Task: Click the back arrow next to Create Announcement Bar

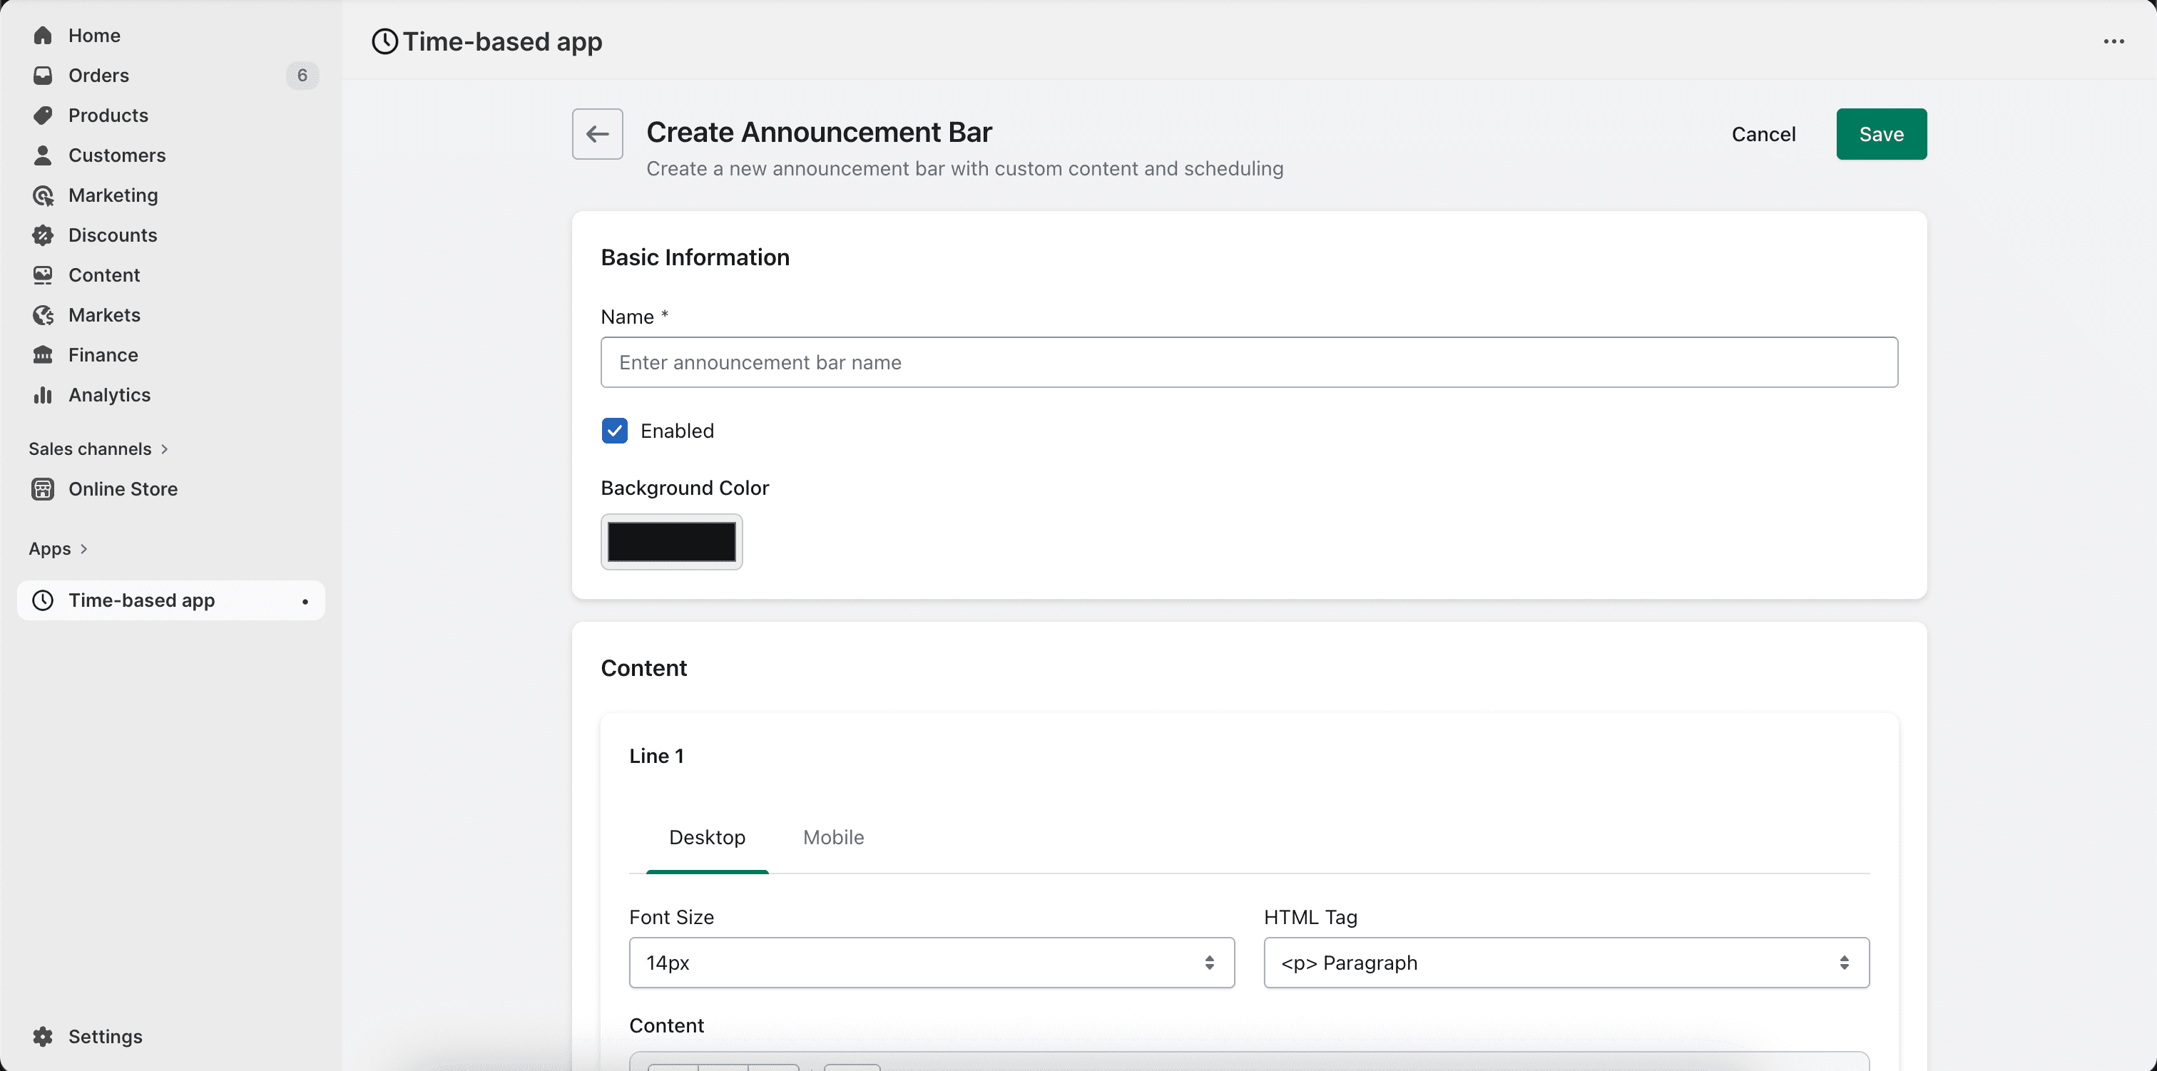Action: (597, 134)
